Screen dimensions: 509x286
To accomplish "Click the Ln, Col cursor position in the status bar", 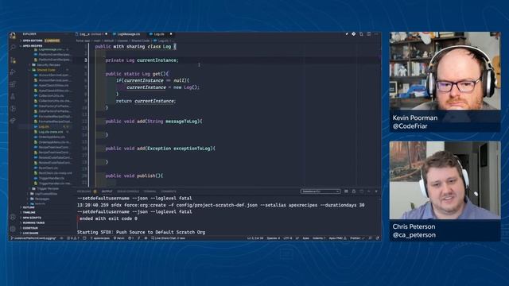I will click(255, 238).
